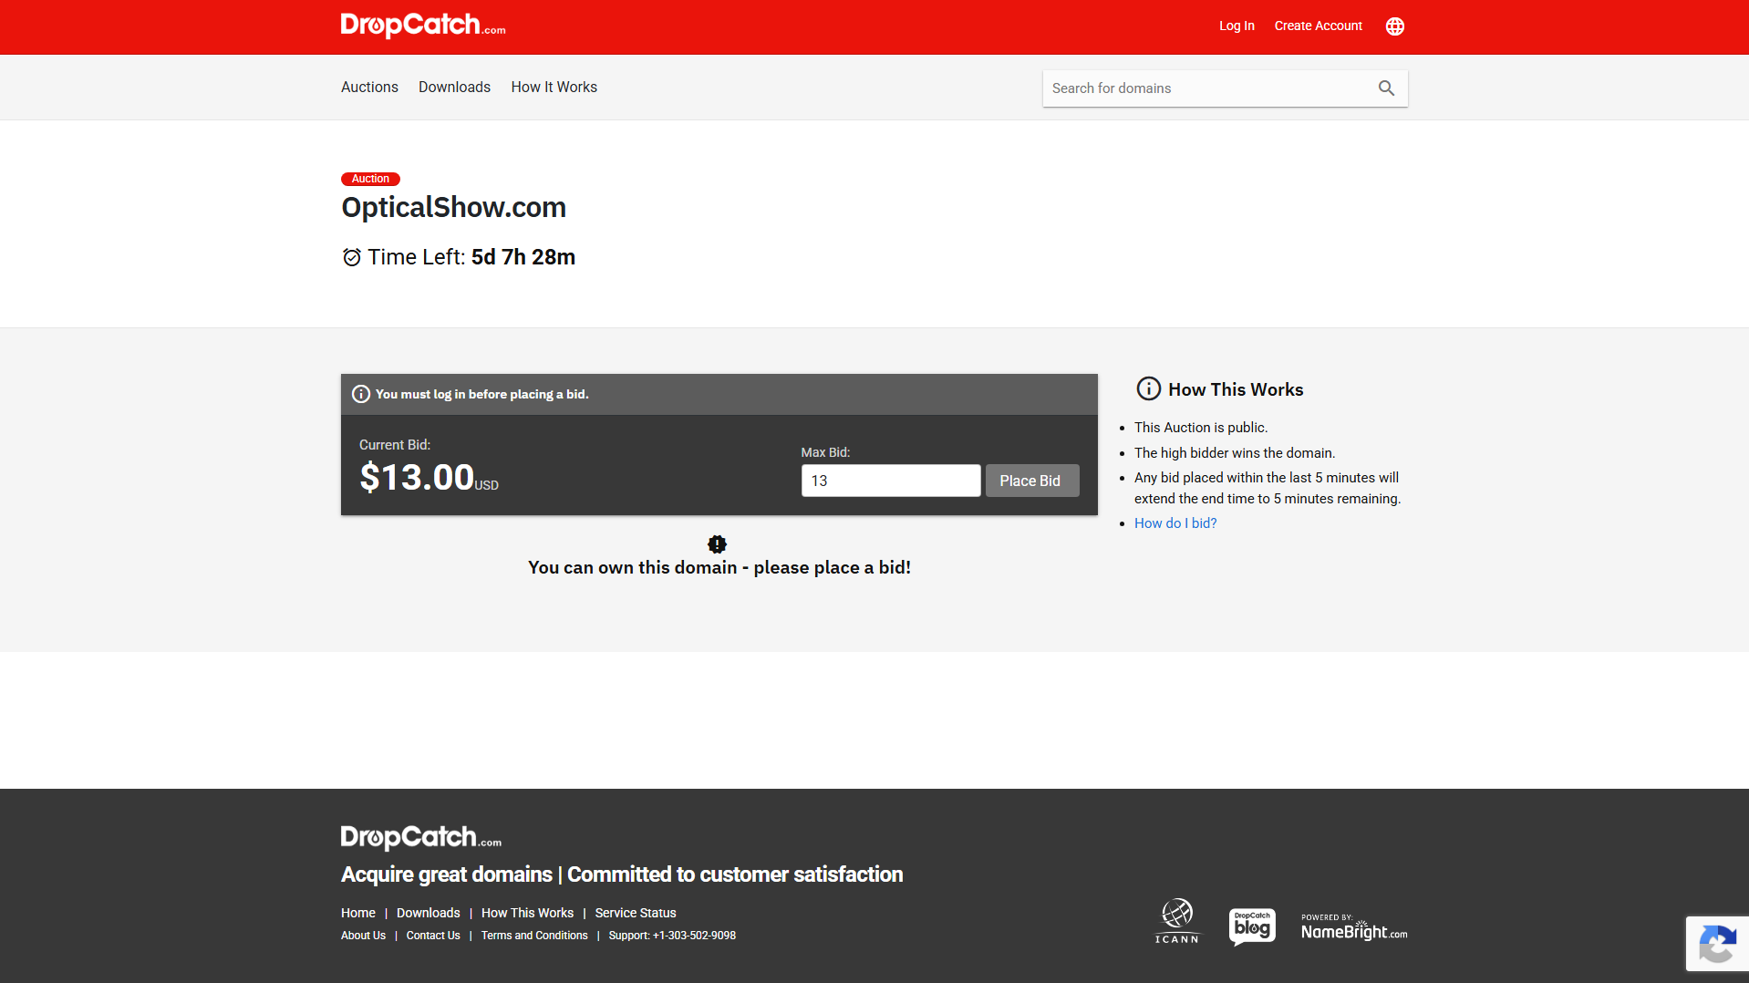
Task: Open the Service Status link
Action: click(636, 913)
